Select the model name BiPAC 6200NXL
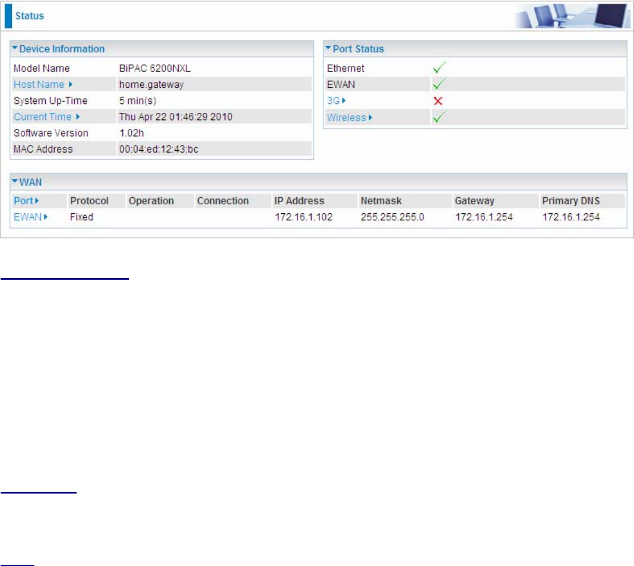Image resolution: width=634 pixels, height=566 pixels. [155, 68]
